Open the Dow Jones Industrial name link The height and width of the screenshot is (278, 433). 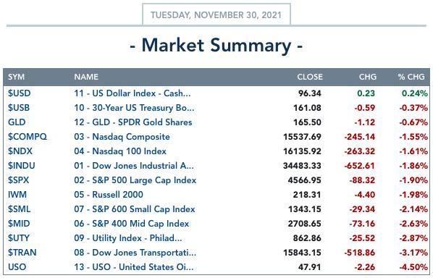point(134,166)
